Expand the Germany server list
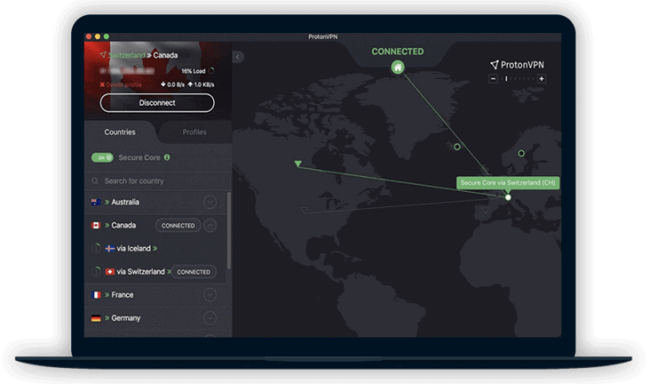The image size is (650, 384). pos(210,318)
